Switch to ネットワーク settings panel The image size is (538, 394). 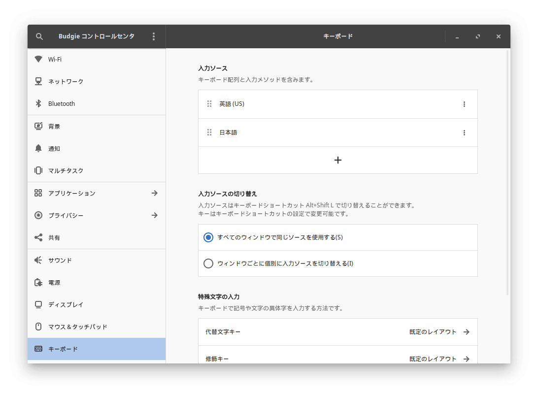[97, 81]
